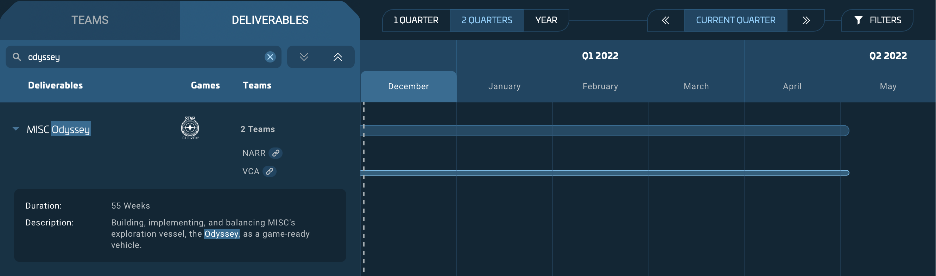Set the view to 1 Quarter
The width and height of the screenshot is (936, 276).
point(416,20)
